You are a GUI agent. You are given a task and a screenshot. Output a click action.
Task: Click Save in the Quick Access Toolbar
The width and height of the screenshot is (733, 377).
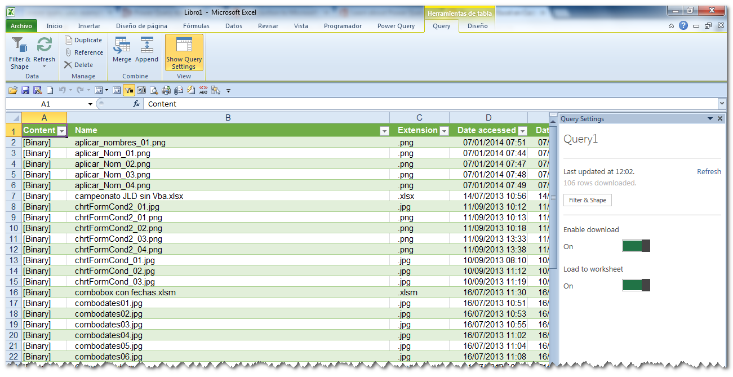(25, 90)
